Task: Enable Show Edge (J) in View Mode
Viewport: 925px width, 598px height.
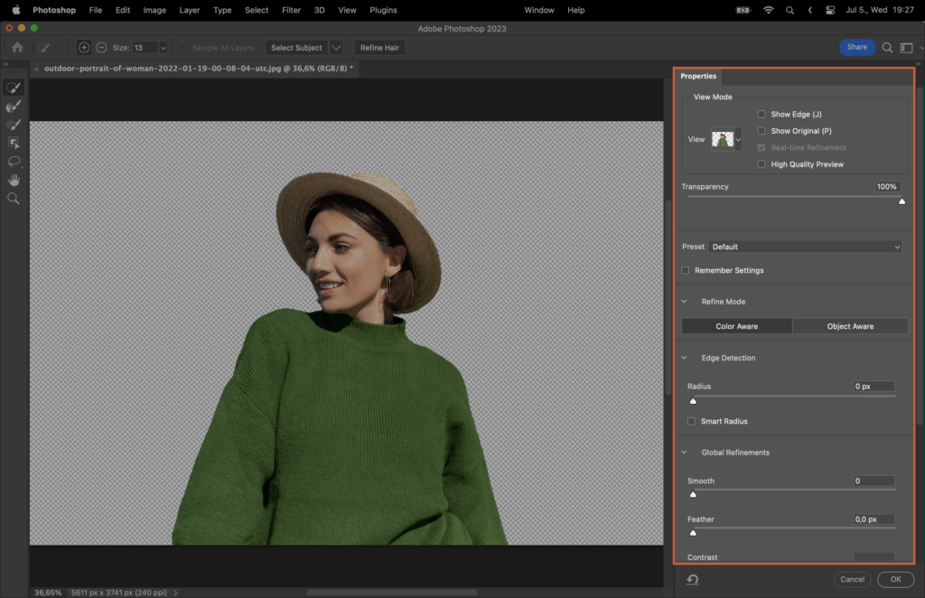Action: [761, 114]
